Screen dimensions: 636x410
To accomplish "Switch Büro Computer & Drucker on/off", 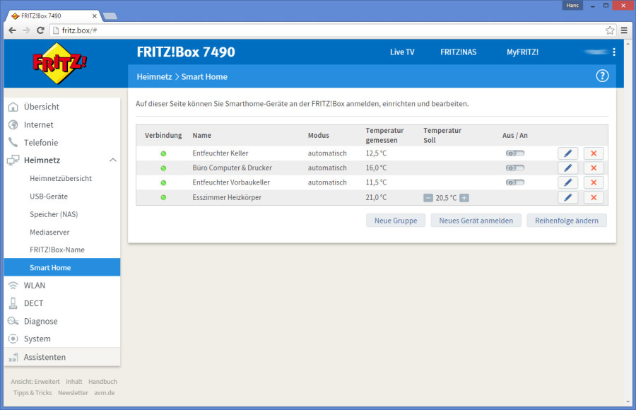I will pyautogui.click(x=514, y=168).
